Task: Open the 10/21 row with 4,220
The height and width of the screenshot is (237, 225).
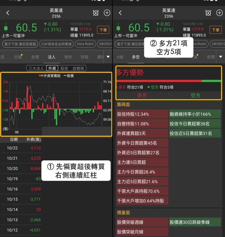Action: pyautogui.click(x=21, y=158)
